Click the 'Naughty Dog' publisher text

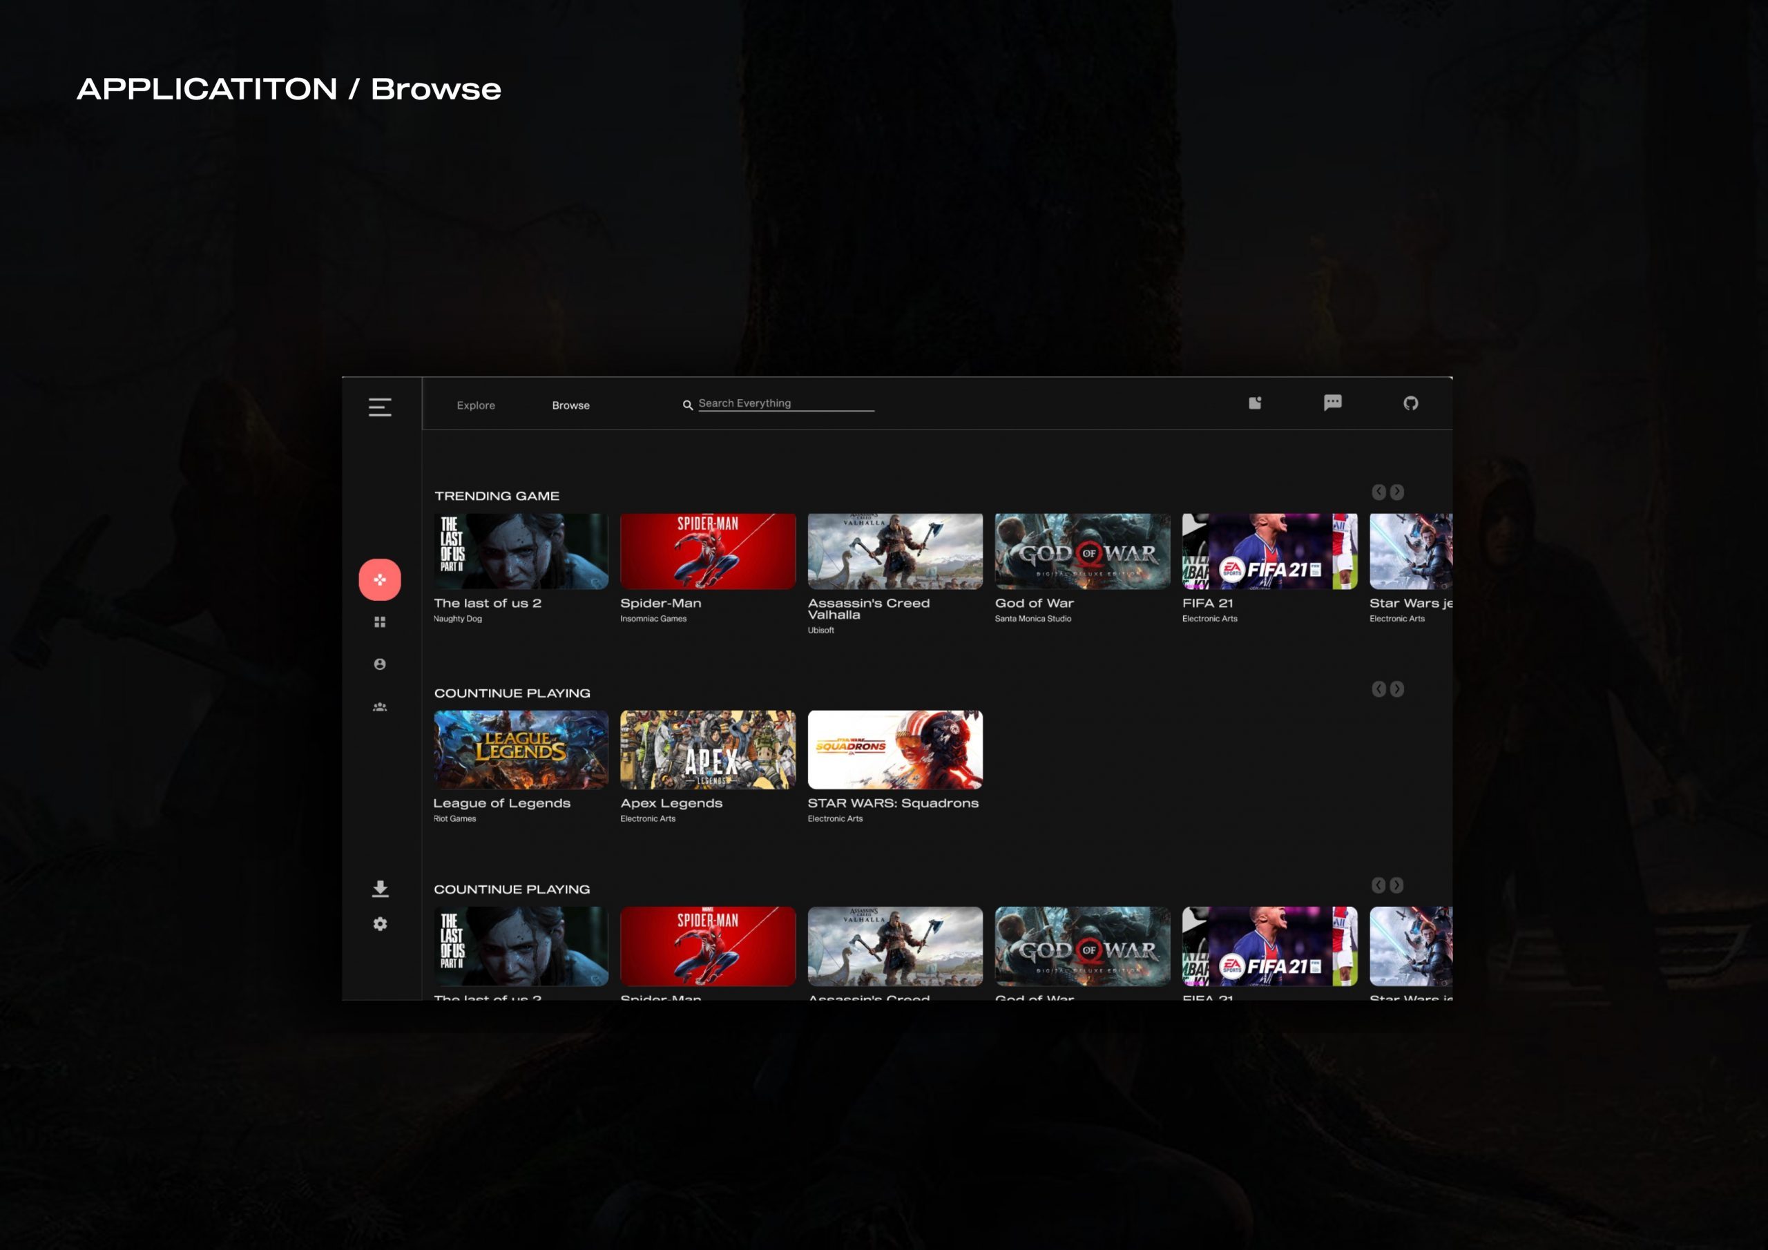pyautogui.click(x=457, y=619)
